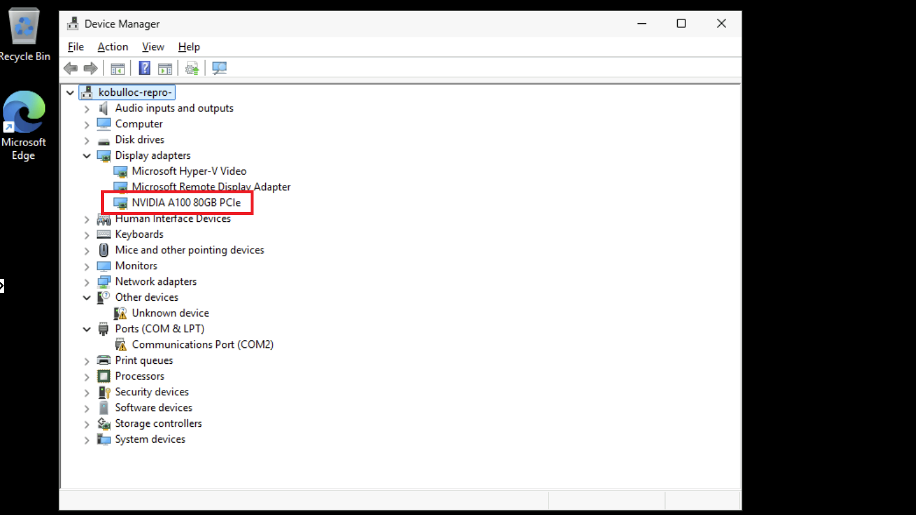Viewport: 916px width, 515px height.
Task: Open the Action menu
Action: point(113,47)
